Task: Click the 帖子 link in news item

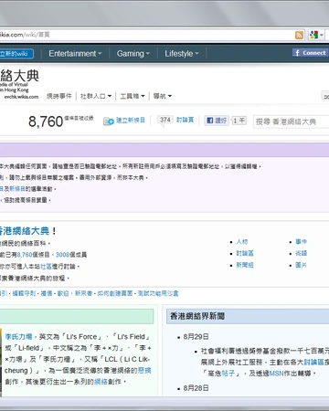Action: (228, 374)
